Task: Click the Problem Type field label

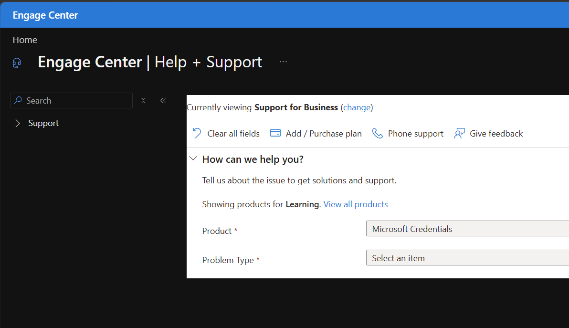Action: pyautogui.click(x=228, y=260)
